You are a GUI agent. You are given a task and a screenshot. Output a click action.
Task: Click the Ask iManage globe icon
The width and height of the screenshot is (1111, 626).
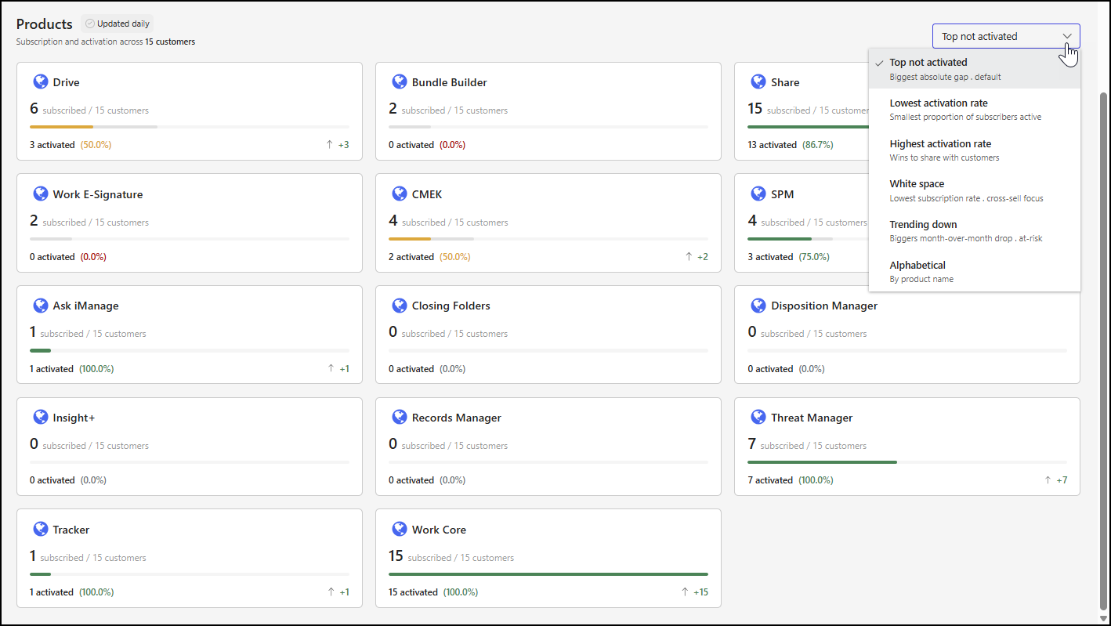pyautogui.click(x=41, y=305)
